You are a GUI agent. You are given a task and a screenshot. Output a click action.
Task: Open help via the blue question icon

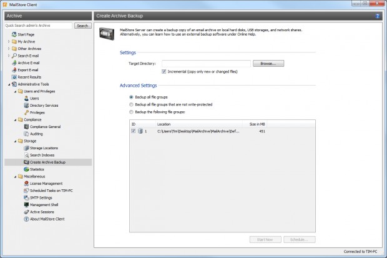pos(378,16)
